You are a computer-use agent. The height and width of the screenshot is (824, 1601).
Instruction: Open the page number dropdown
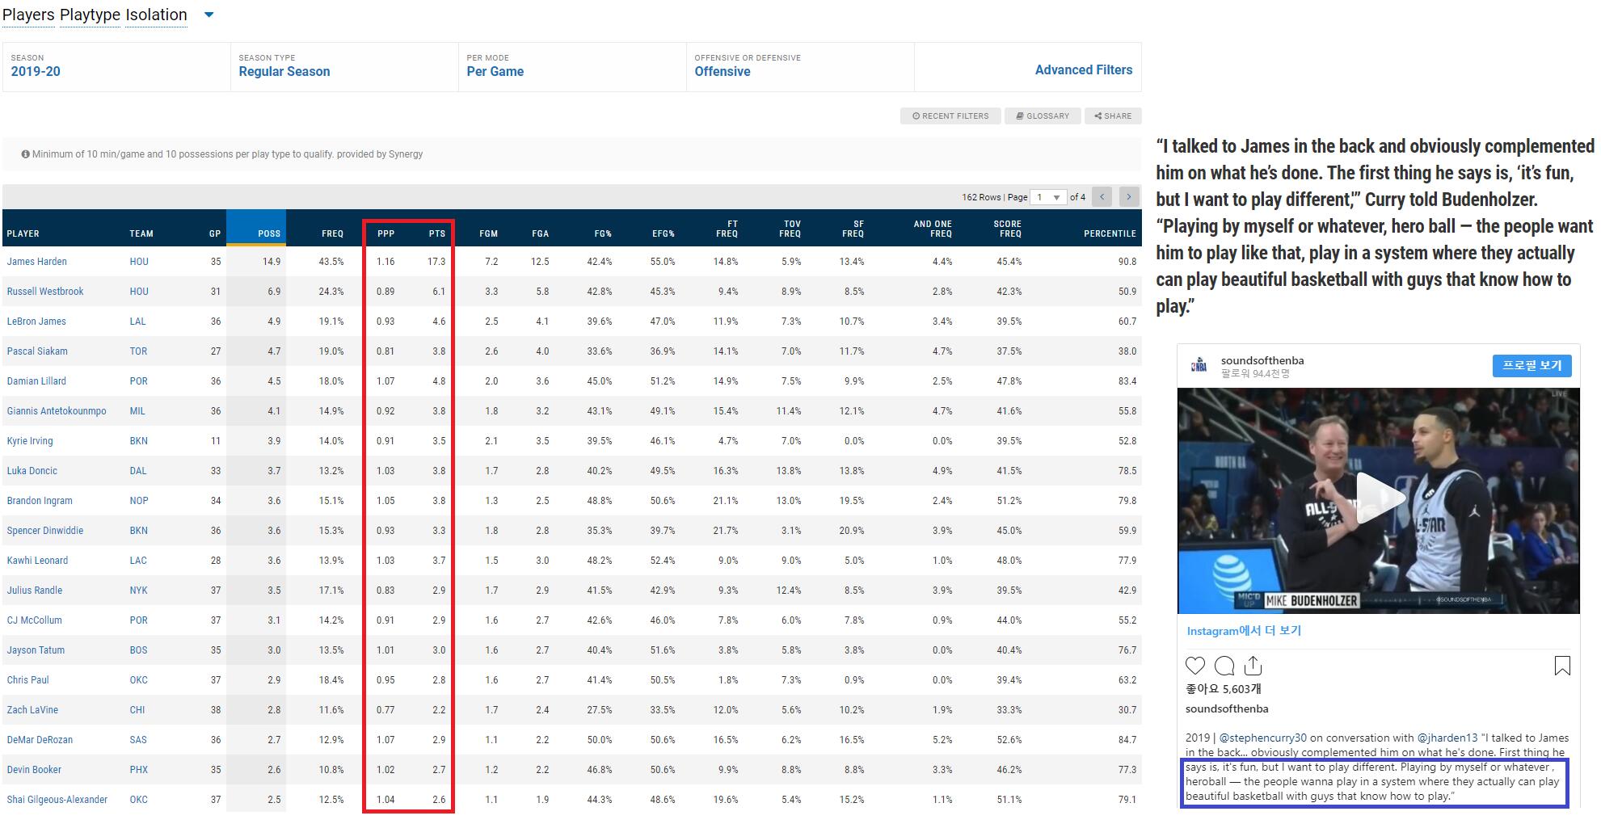1049,197
